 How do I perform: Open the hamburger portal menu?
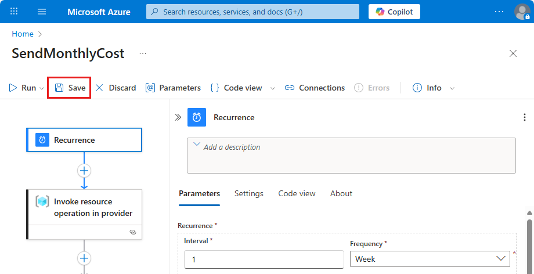pos(42,12)
